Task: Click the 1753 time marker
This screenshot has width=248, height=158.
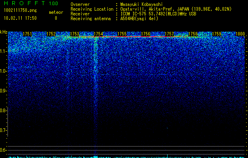Action: 75,34
